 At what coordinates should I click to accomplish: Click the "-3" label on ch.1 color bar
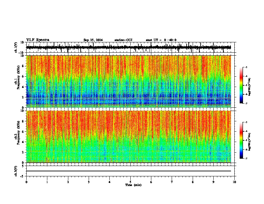246,67
